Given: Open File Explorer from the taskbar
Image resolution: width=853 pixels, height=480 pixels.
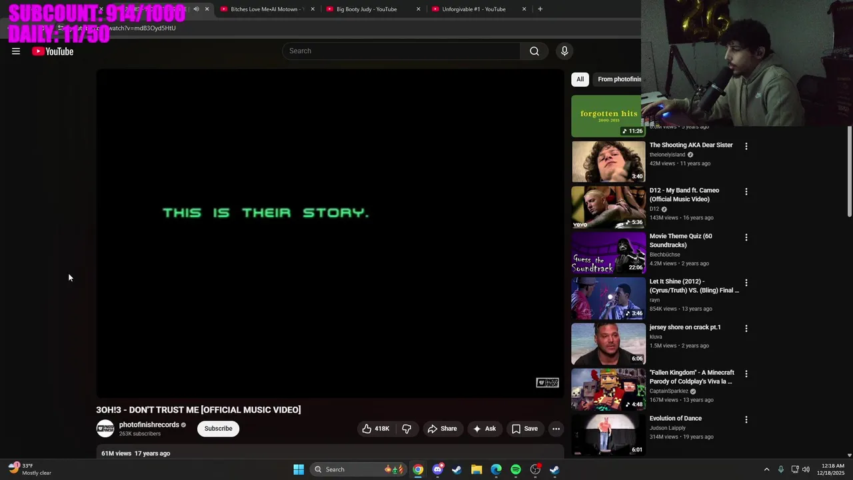Looking at the screenshot, I should pos(476,469).
